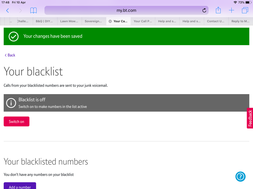
Task: Tap the my.bt.com address bar
Action: (x=126, y=10)
